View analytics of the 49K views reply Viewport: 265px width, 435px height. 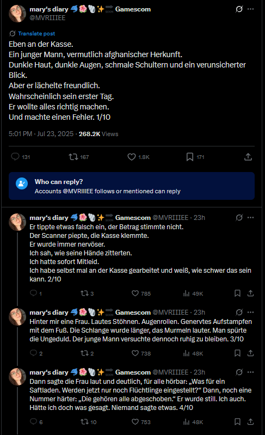coord(186,293)
